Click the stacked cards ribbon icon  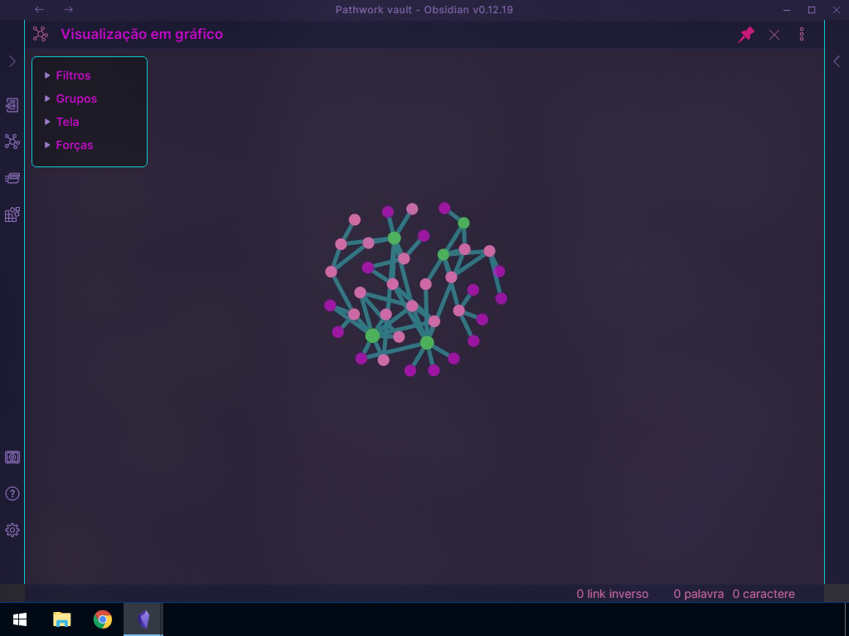coord(12,178)
